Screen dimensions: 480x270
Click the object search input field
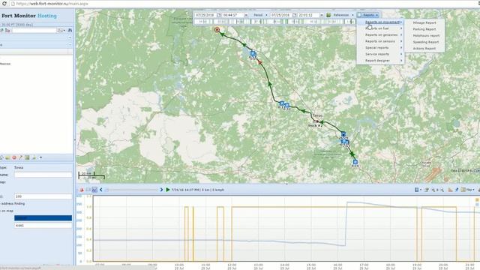[x=34, y=30]
